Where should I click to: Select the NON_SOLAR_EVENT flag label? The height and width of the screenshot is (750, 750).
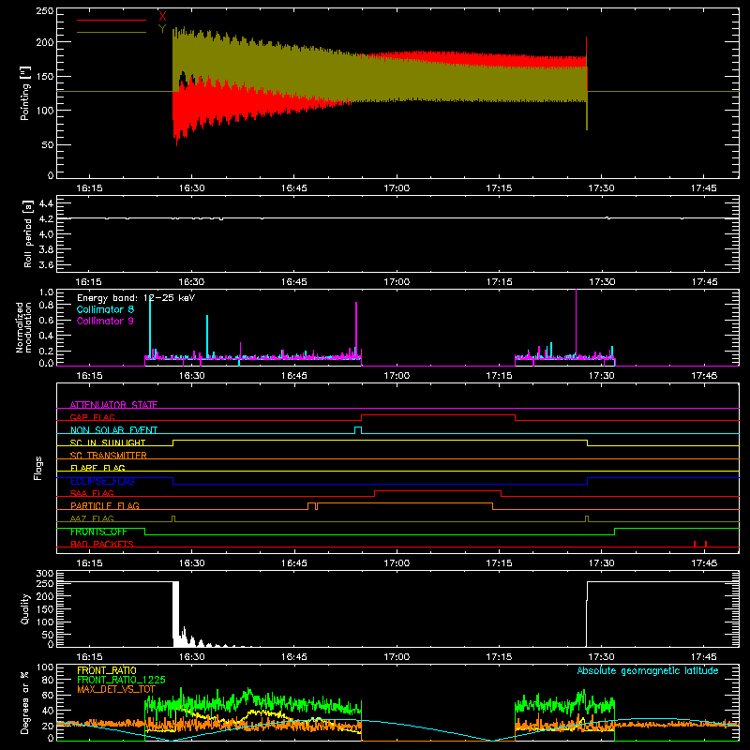point(113,430)
